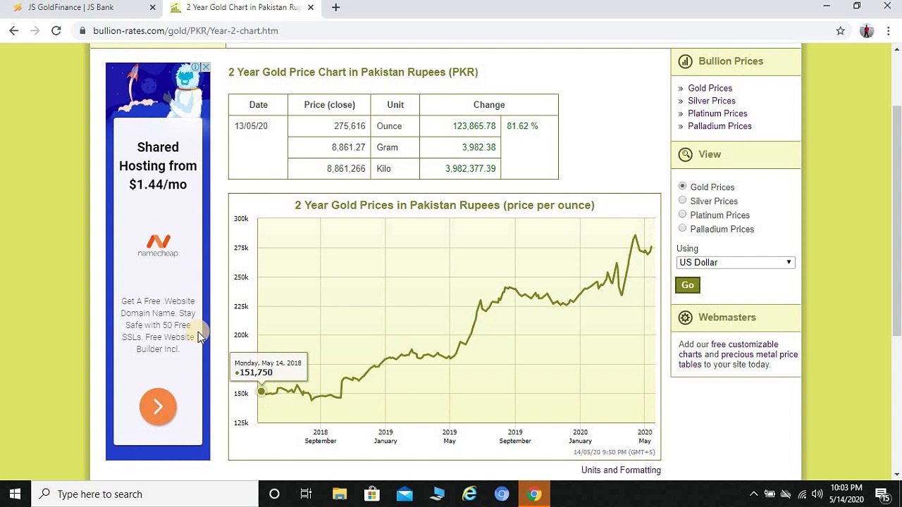
Task: Close the JS GoldFinance tab
Action: pos(153,8)
